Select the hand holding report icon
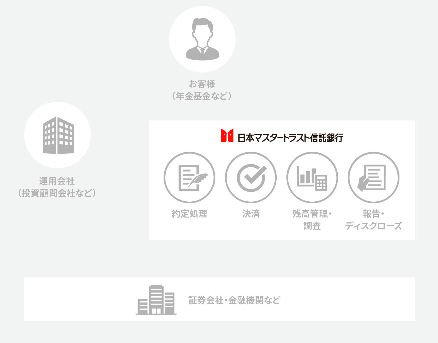This screenshot has width=438, height=343. coord(373,178)
